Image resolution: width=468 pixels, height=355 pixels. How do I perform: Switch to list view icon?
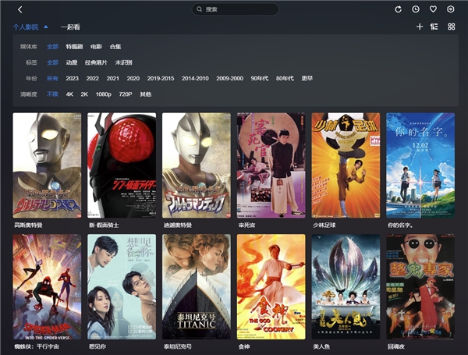(434, 27)
